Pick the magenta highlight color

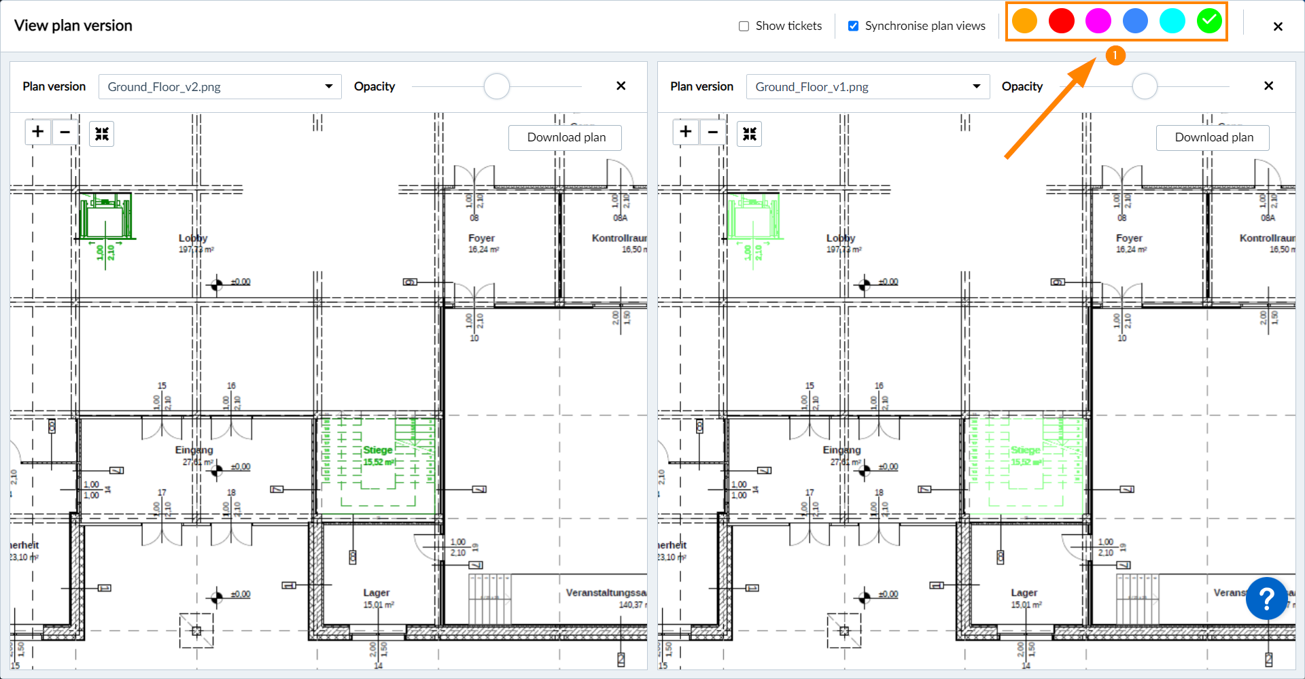point(1098,21)
